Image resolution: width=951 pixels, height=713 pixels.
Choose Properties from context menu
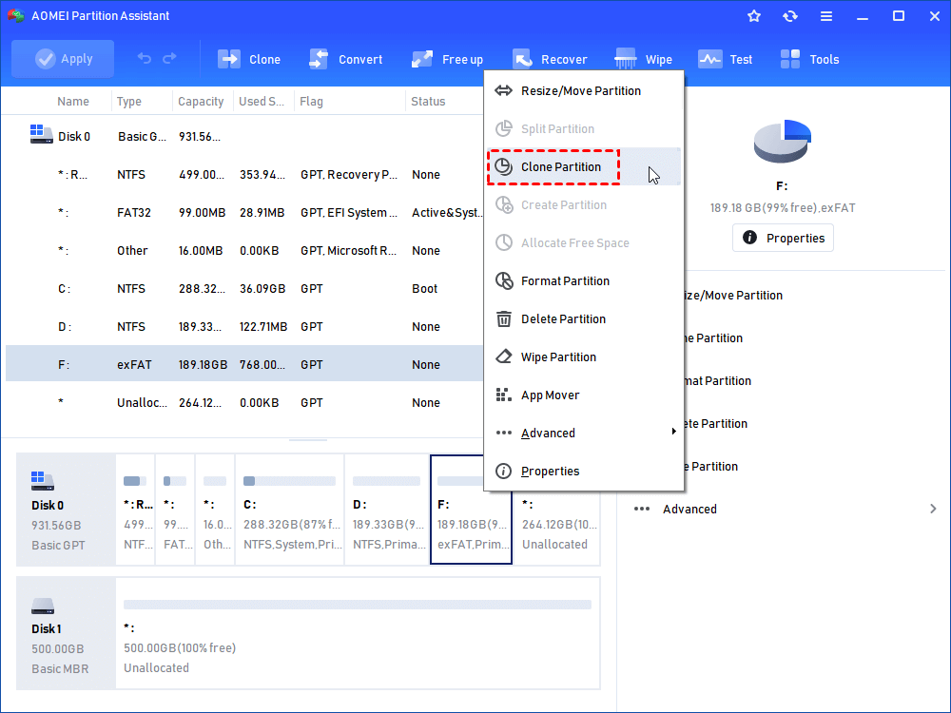coord(584,472)
